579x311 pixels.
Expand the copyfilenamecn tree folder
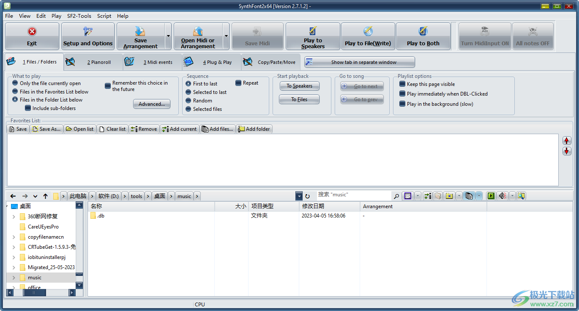coord(14,237)
